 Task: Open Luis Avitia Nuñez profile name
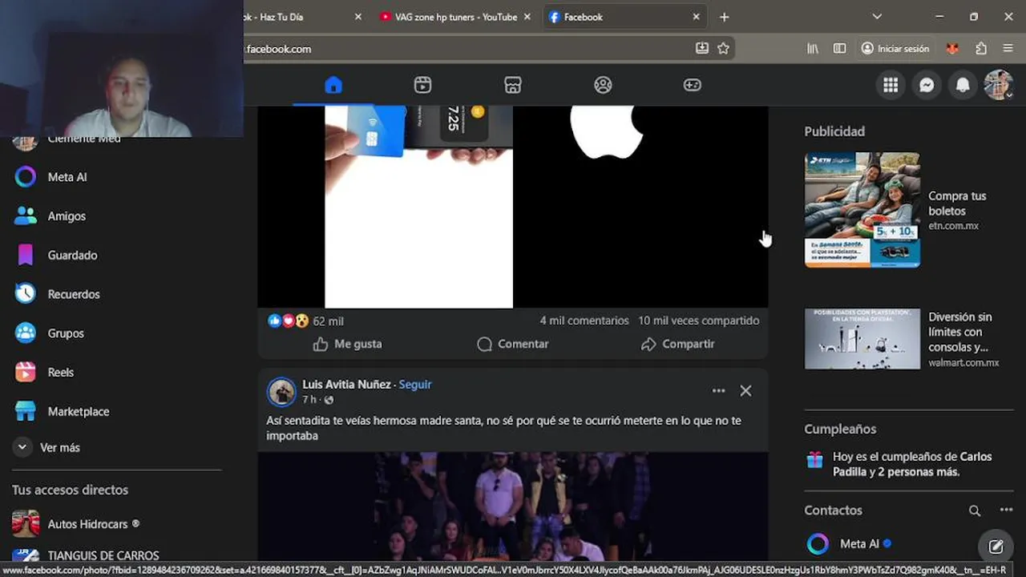point(346,385)
